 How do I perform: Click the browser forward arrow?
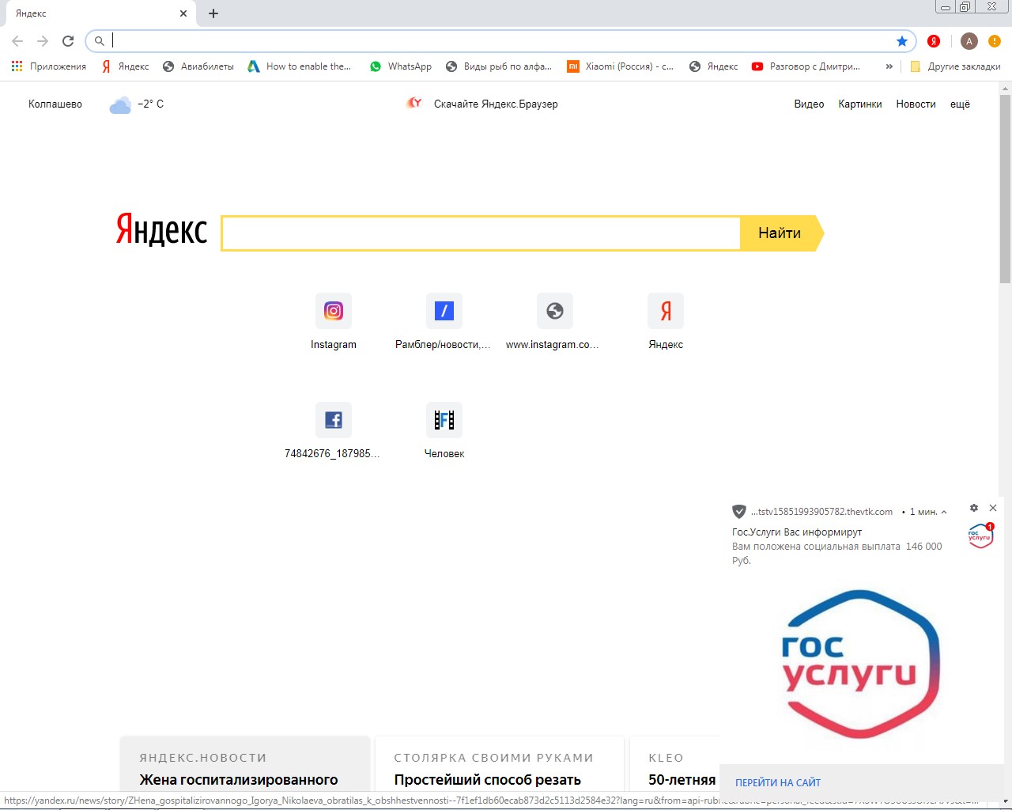[43, 41]
